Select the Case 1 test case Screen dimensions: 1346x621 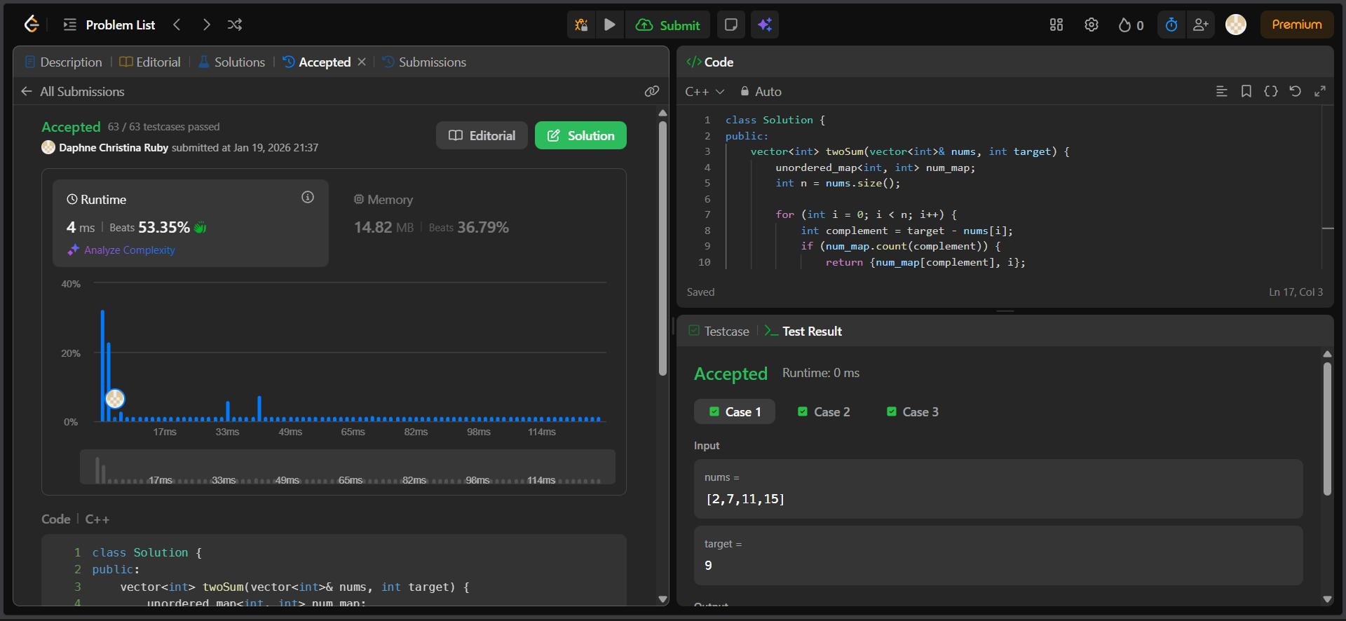click(x=735, y=412)
